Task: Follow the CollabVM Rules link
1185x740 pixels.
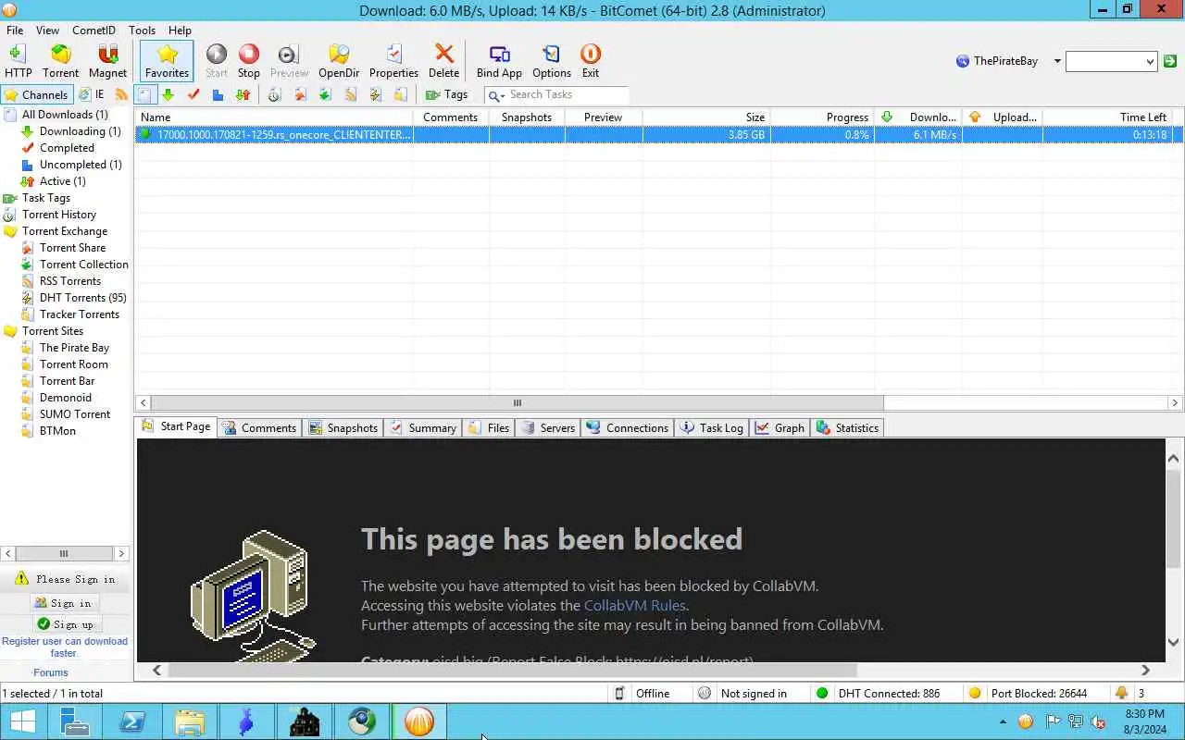Action: click(634, 605)
